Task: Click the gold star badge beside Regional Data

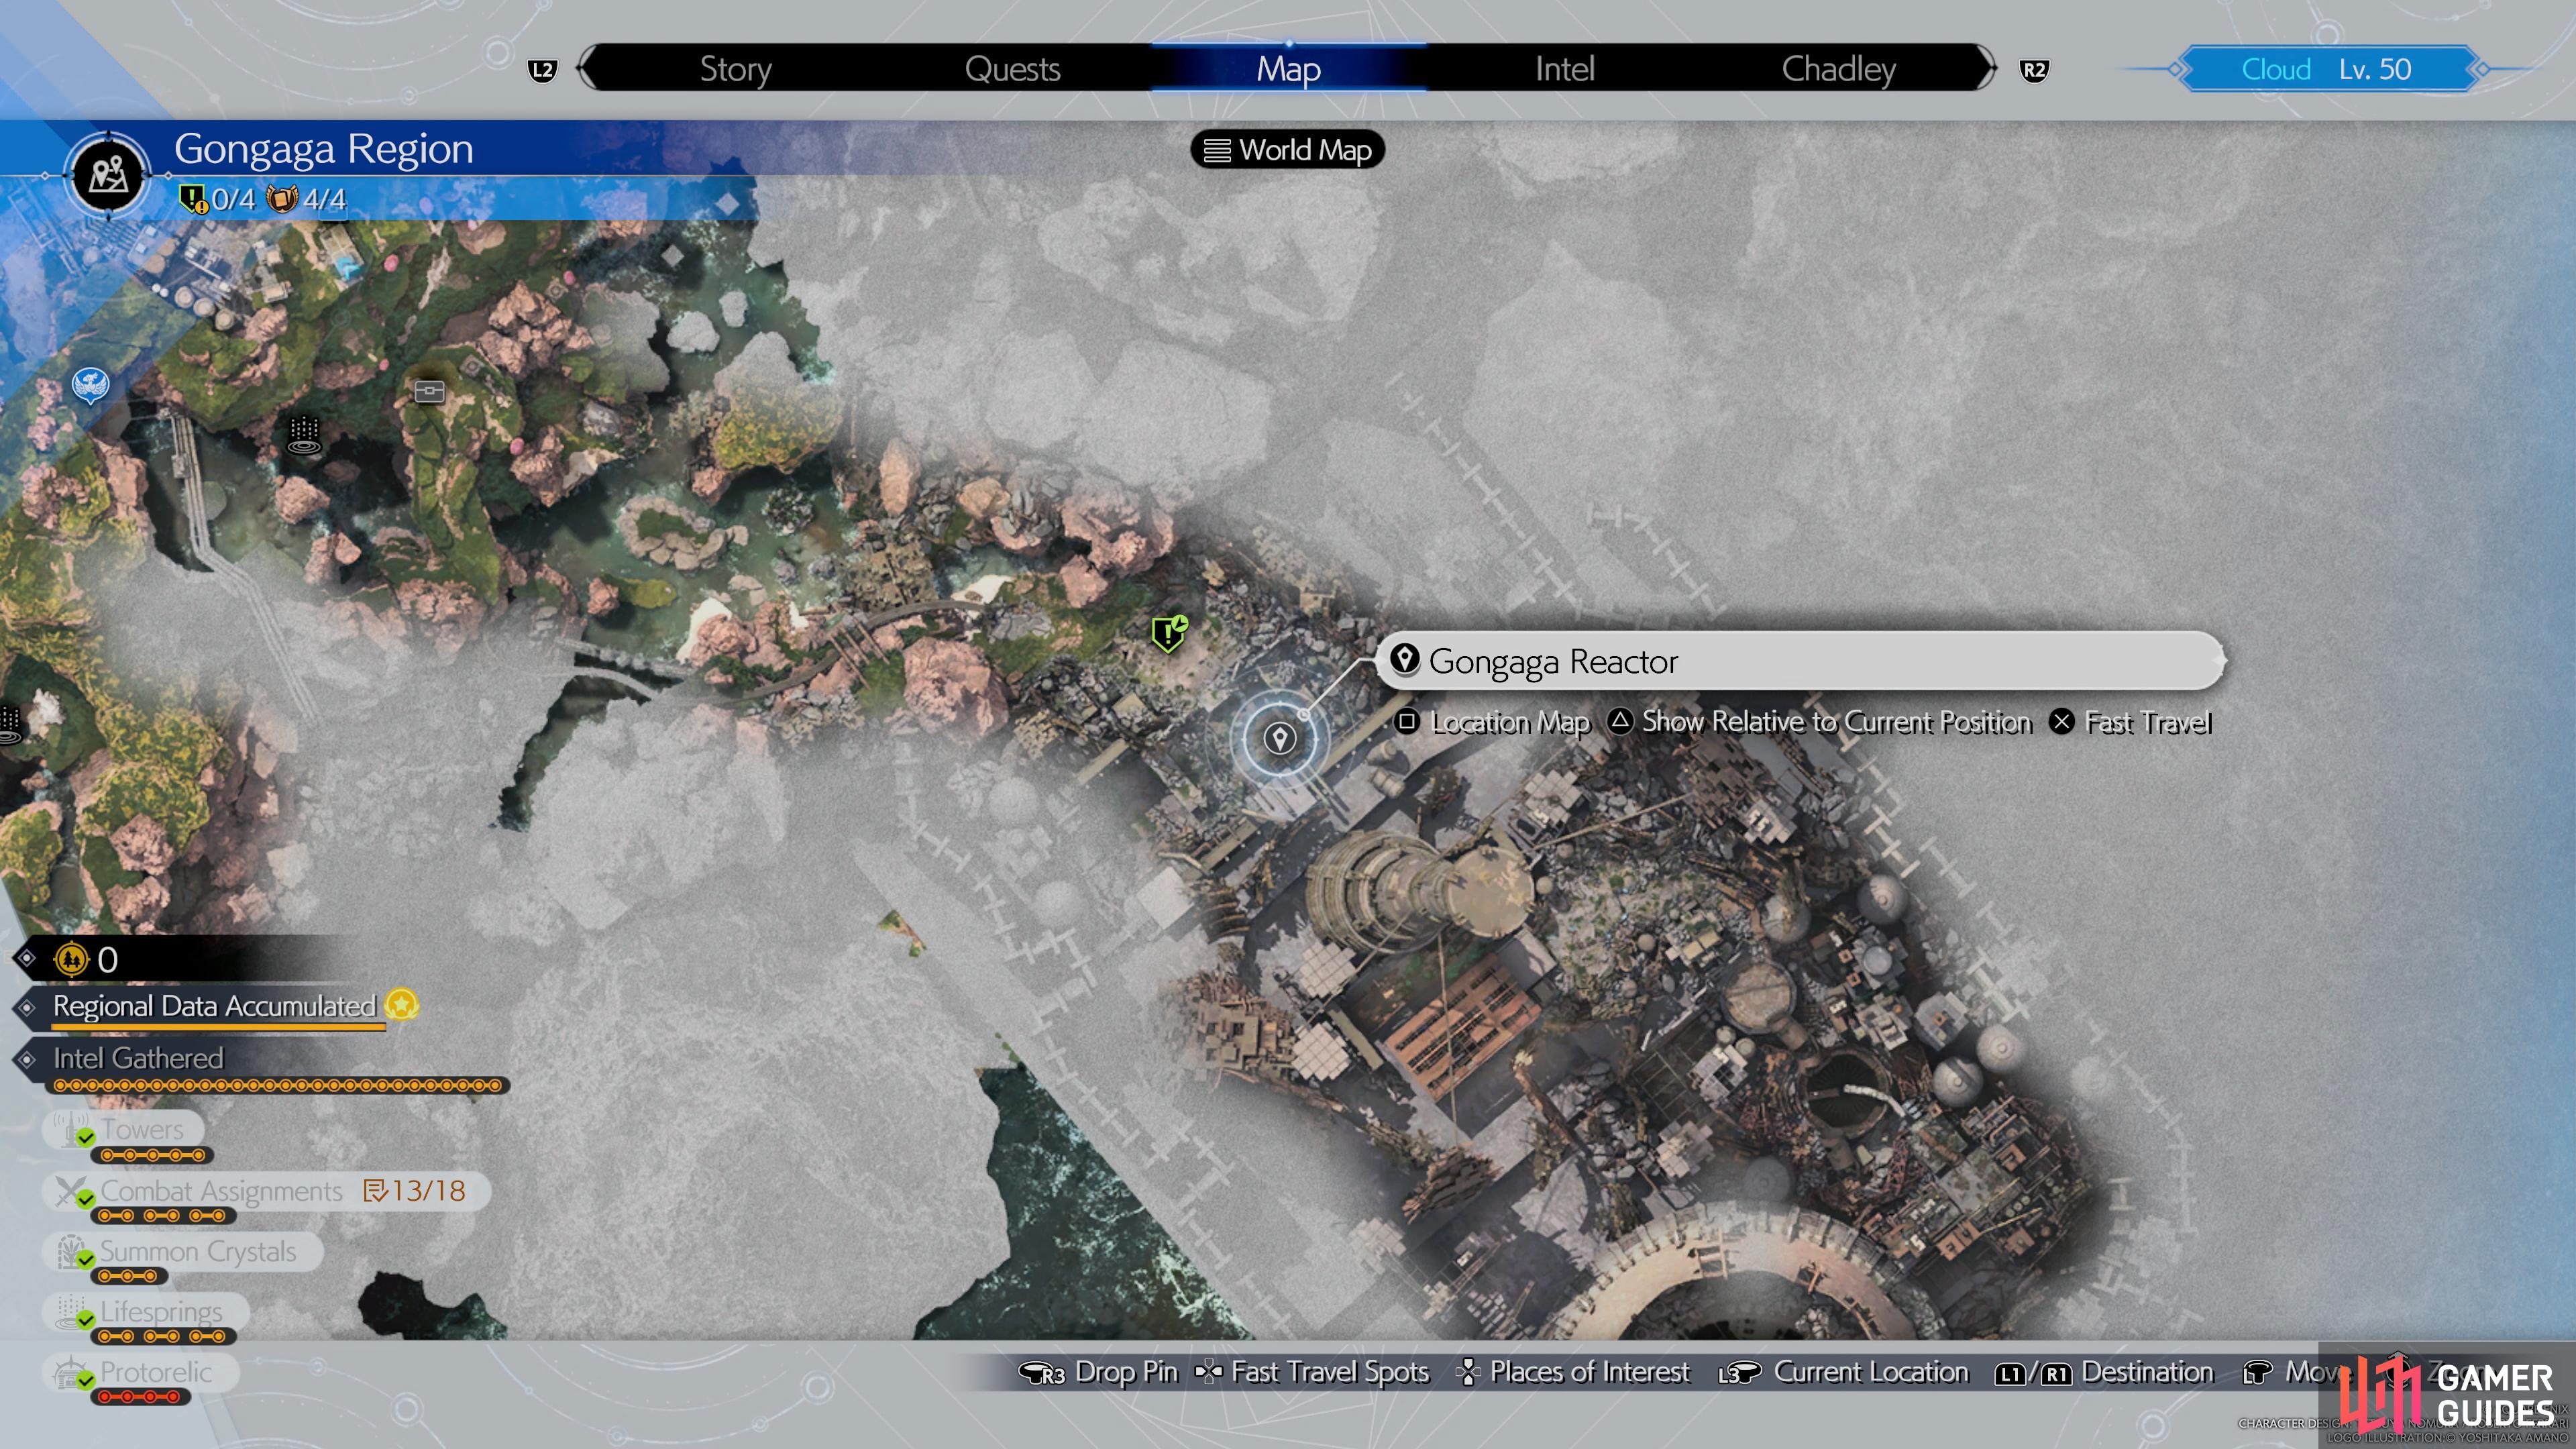Action: pos(402,1004)
